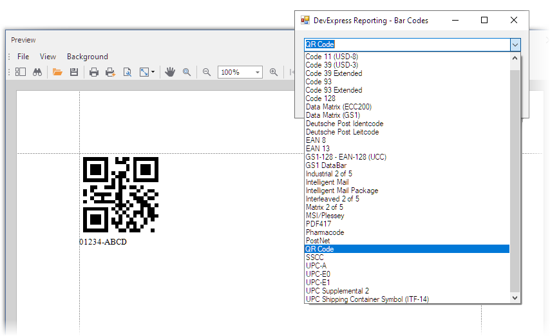Image resolution: width=550 pixels, height=336 pixels.
Task: Select UPC Supplemental 2
Action: click(x=407, y=291)
